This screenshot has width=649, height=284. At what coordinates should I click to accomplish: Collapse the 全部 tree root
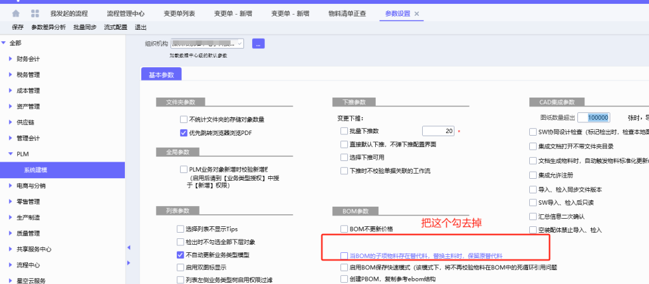pos(4,43)
